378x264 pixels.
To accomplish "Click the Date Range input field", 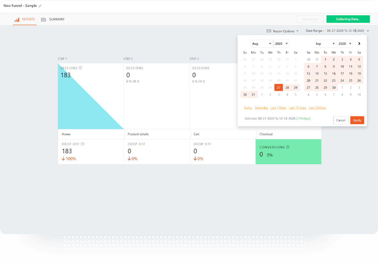I will [345, 31].
